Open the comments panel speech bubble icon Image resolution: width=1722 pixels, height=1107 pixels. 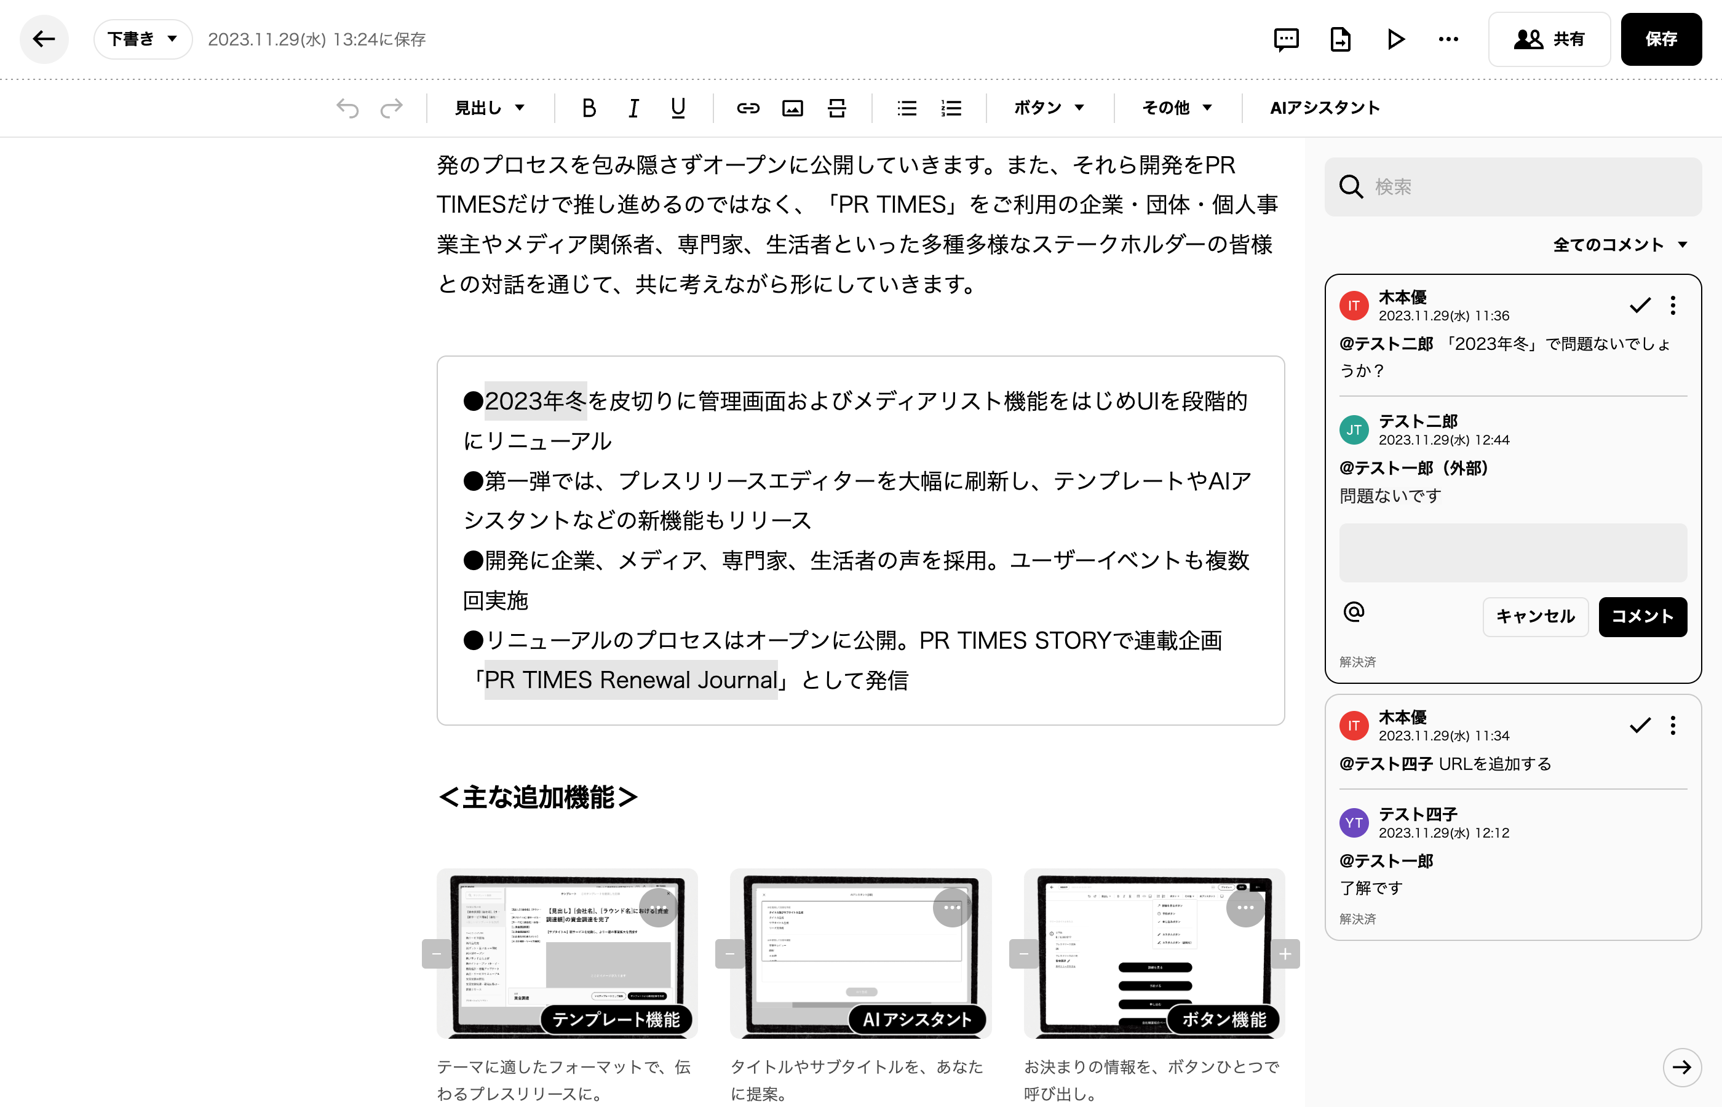tap(1287, 39)
